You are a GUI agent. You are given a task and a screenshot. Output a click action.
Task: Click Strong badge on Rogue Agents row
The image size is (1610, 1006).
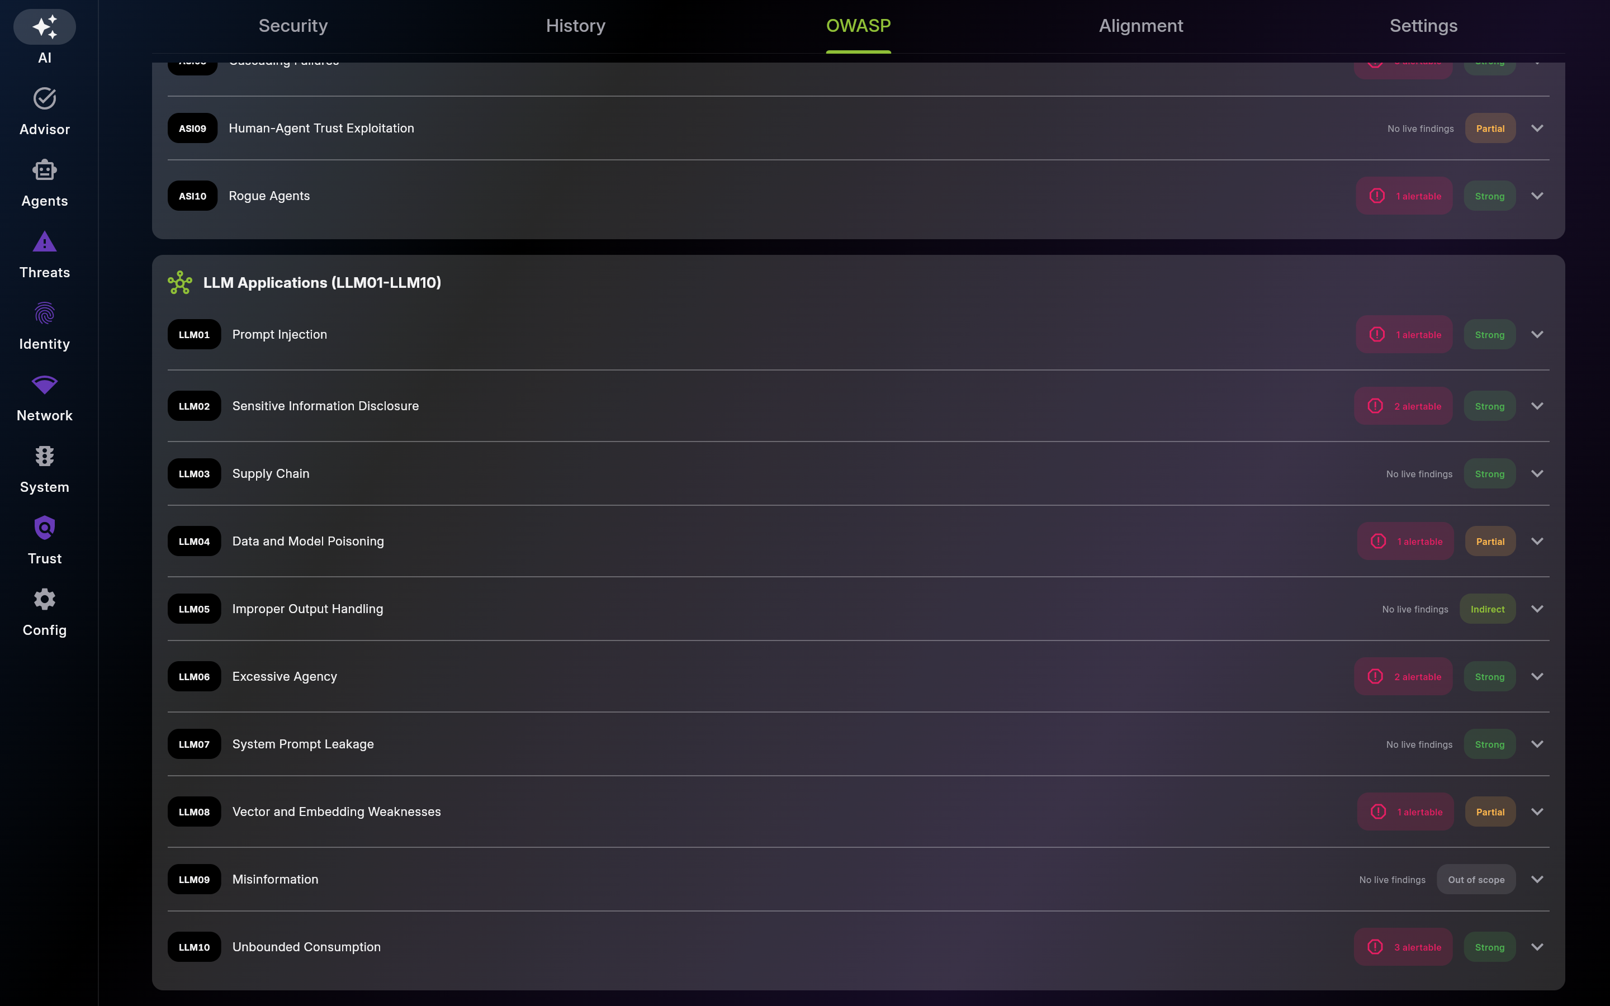(1490, 196)
